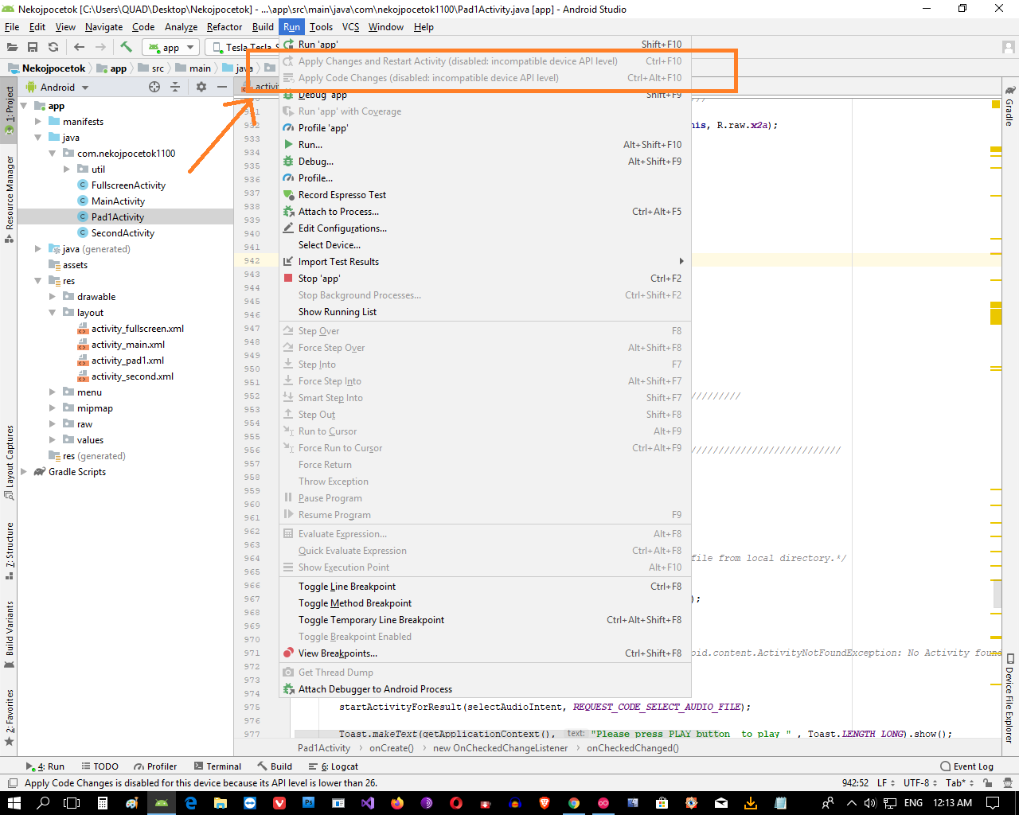This screenshot has height=815, width=1019.
Task: Click the LF line separator selector
Action: click(x=885, y=783)
